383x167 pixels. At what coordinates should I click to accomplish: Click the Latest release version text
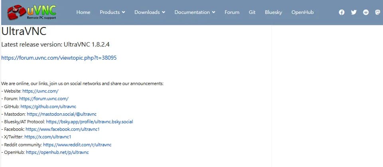point(55,45)
